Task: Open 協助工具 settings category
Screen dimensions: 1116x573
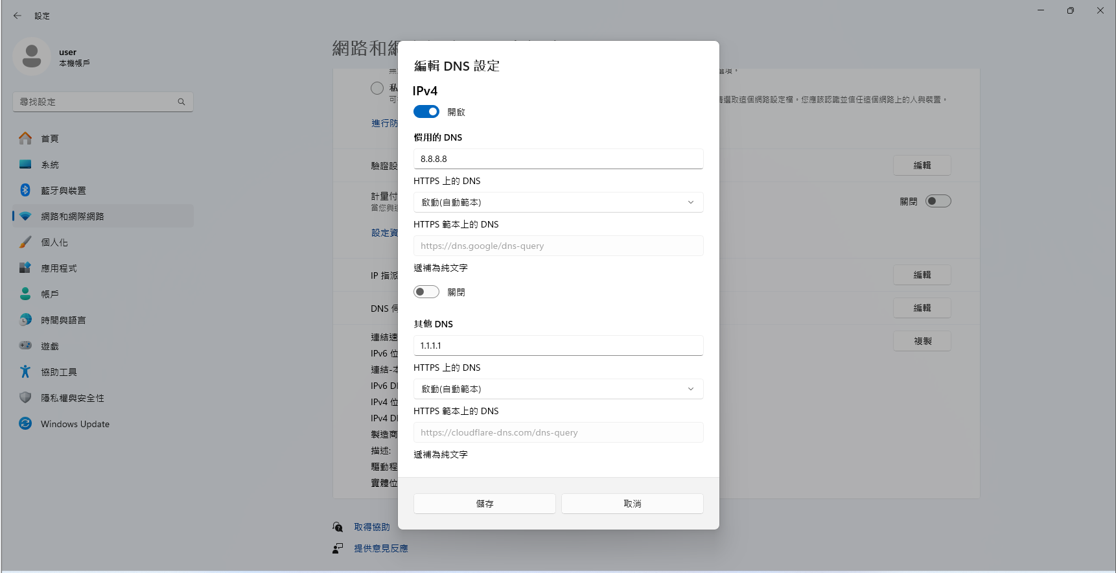Action: [x=103, y=371]
